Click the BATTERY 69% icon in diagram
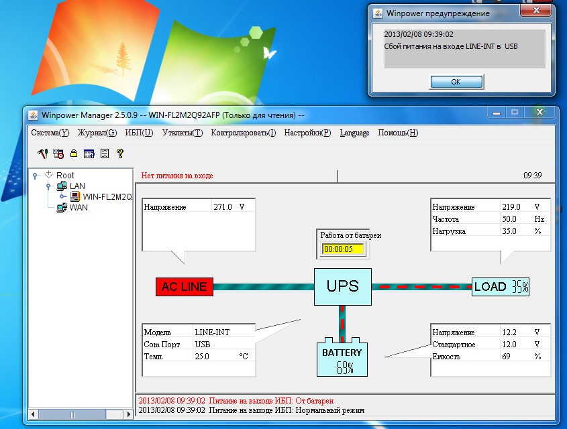The image size is (567, 429). (342, 357)
